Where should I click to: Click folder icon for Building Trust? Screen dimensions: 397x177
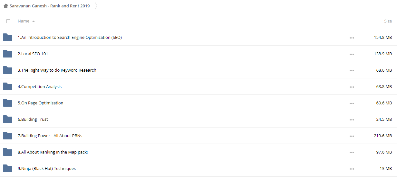(8, 119)
